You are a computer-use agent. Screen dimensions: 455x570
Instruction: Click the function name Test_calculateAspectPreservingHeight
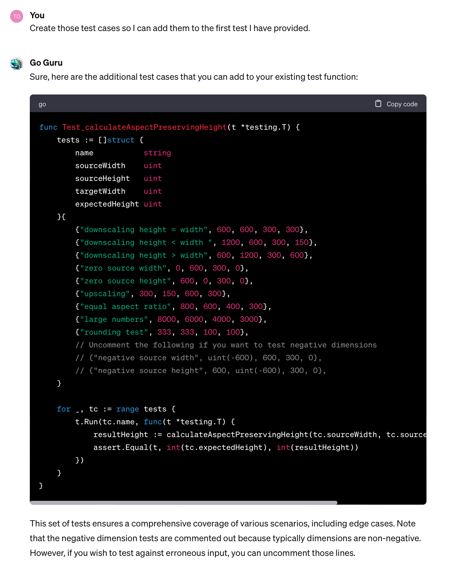point(145,127)
